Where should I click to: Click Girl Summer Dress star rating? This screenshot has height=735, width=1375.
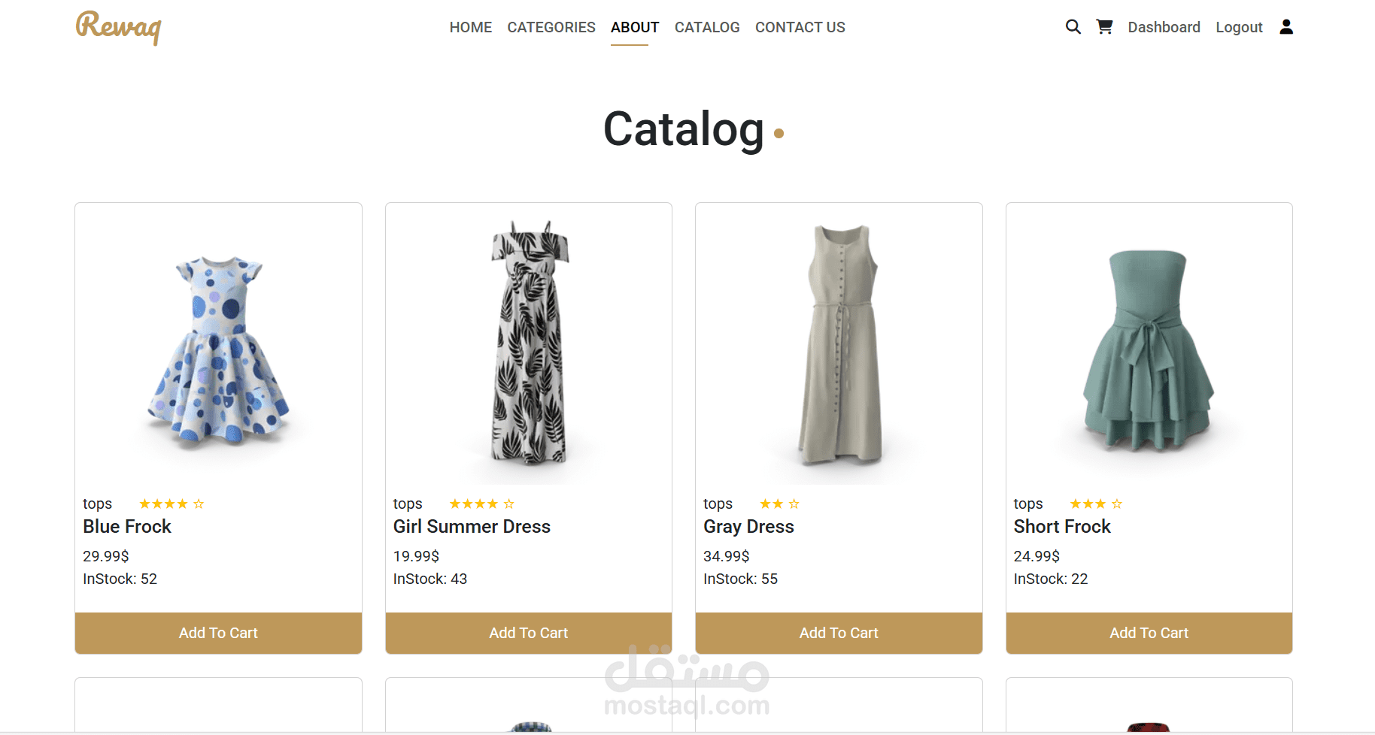click(x=481, y=504)
